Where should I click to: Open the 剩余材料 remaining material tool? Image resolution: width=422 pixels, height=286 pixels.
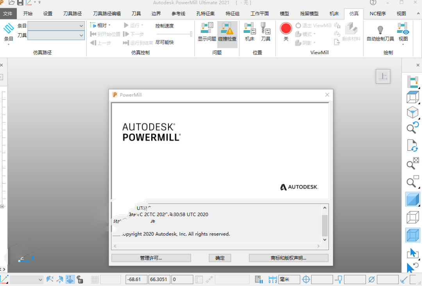point(351,32)
